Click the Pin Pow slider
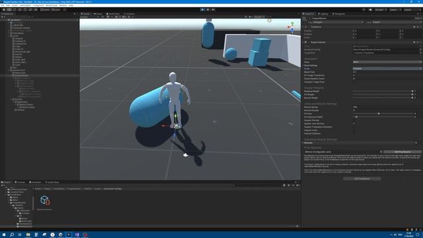This screenshot has width=423, height=238. click(x=383, y=114)
